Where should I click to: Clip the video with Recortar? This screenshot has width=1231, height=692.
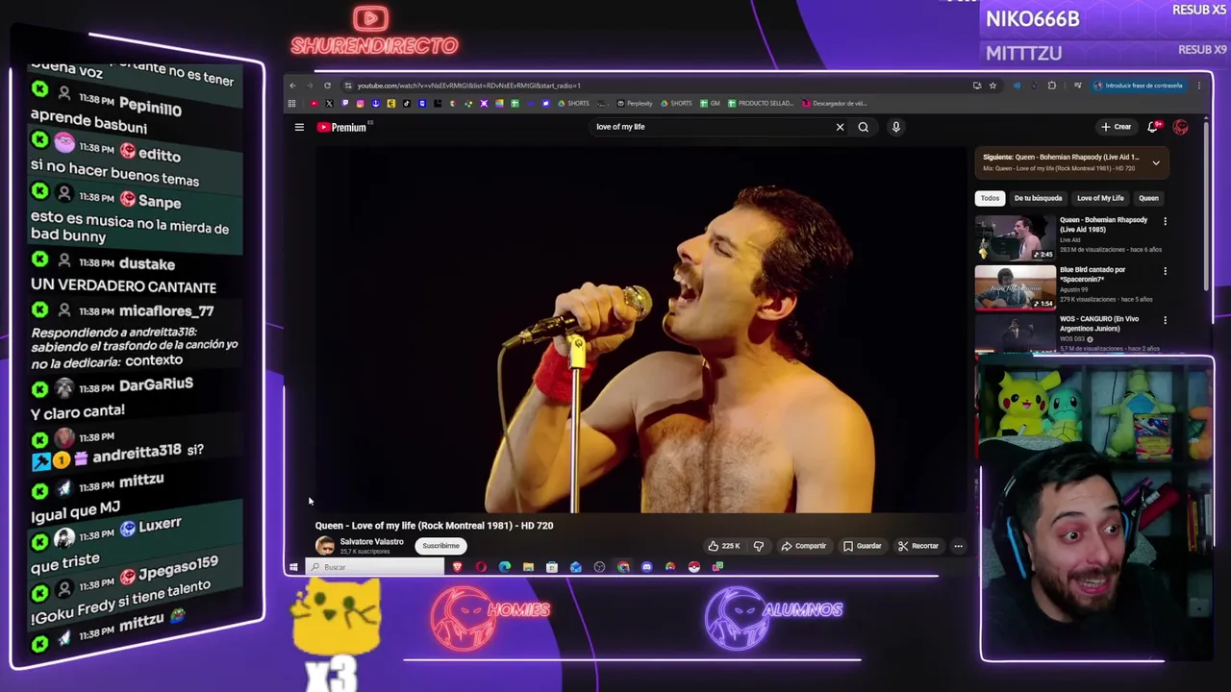point(918,546)
